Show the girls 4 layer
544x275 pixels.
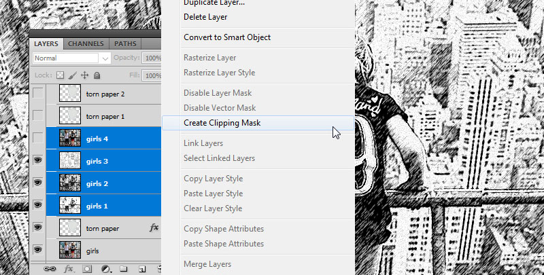tap(38, 138)
